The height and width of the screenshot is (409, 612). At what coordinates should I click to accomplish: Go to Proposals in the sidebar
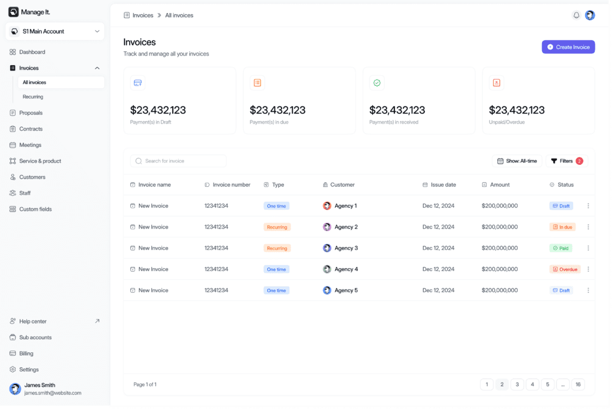click(x=30, y=113)
